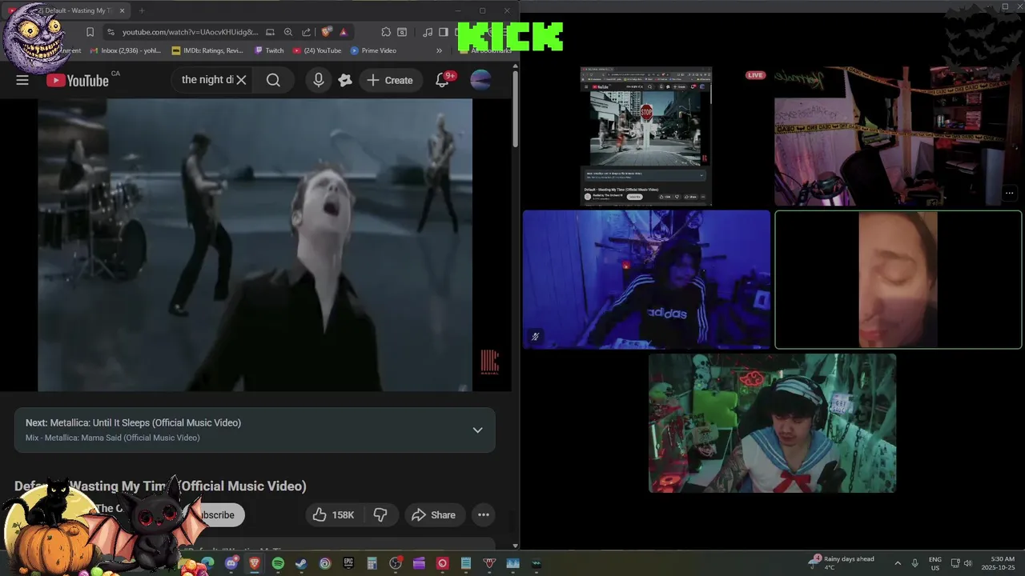Zoom icon in the address bar
Image resolution: width=1025 pixels, height=576 pixels.
point(287,32)
